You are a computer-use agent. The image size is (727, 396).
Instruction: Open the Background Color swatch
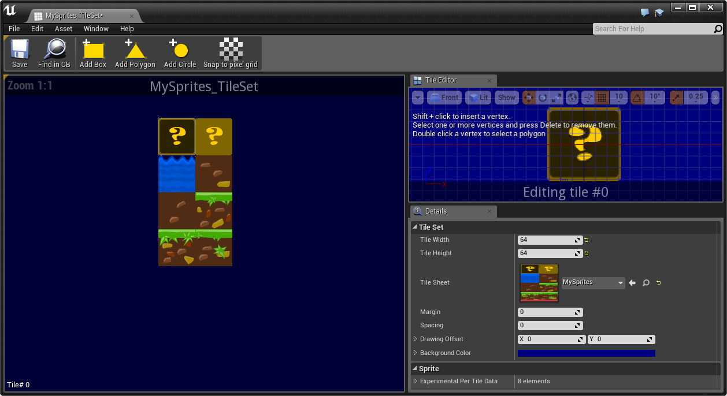(587, 353)
